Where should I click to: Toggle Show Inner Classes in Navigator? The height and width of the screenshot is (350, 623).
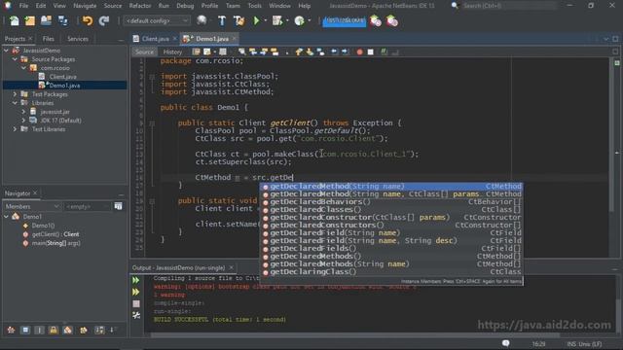click(x=68, y=331)
